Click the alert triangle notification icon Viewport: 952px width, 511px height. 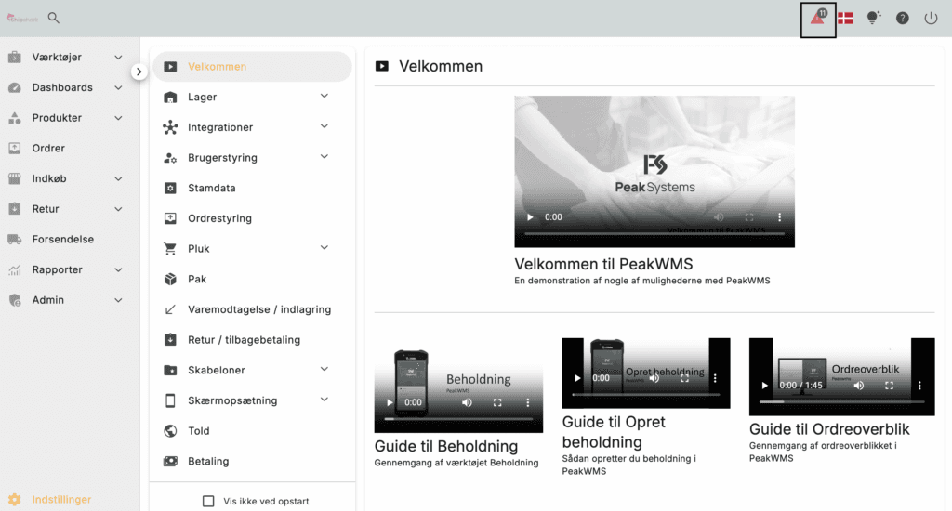818,19
